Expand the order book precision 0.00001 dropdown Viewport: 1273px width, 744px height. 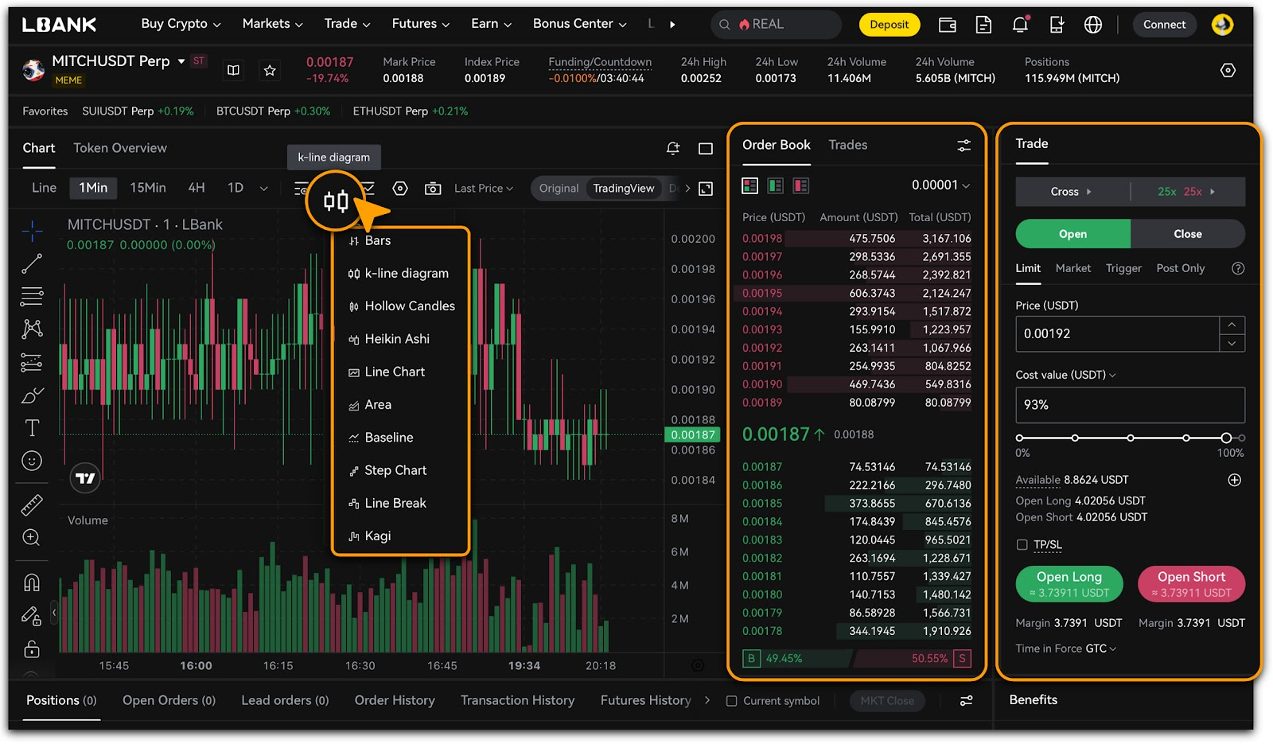940,185
